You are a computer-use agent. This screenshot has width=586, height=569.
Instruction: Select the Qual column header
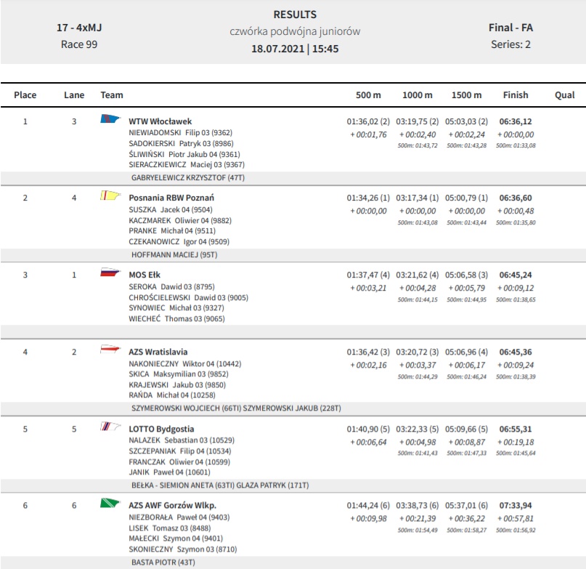pyautogui.click(x=565, y=95)
